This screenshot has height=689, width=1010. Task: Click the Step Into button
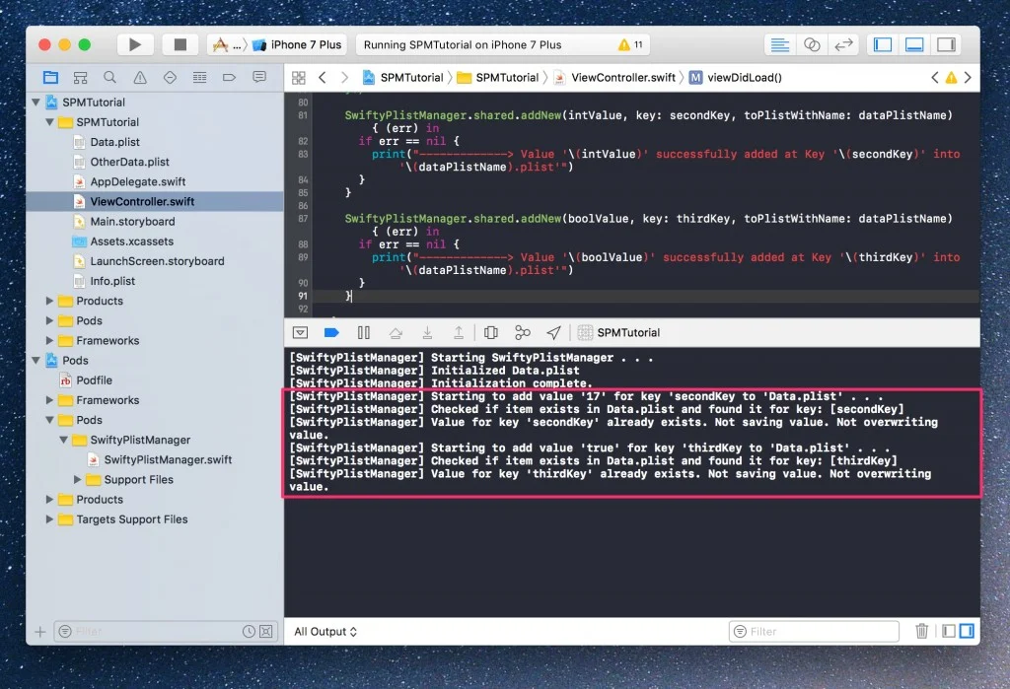427,333
